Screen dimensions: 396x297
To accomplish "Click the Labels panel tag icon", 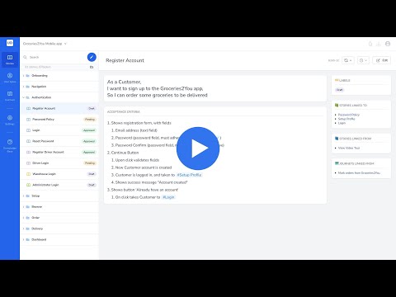I will click(337, 80).
